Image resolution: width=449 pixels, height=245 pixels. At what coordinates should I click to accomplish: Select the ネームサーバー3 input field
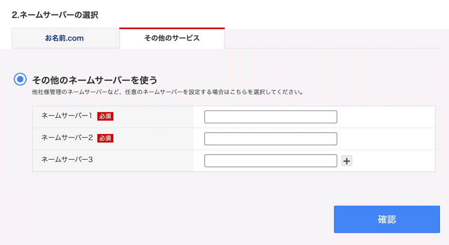[x=271, y=161]
